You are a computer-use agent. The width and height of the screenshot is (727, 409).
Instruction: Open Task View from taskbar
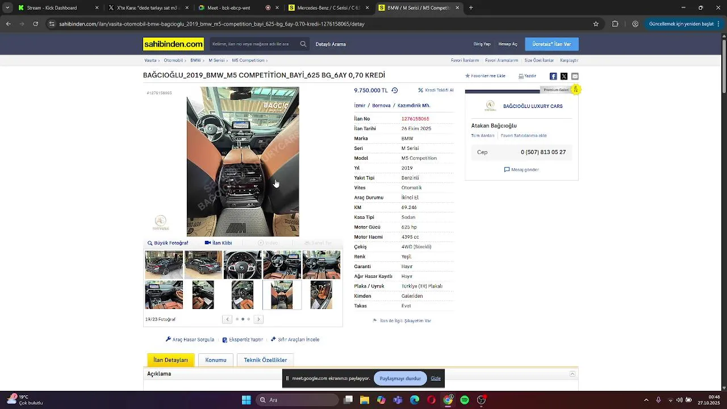coord(348,400)
